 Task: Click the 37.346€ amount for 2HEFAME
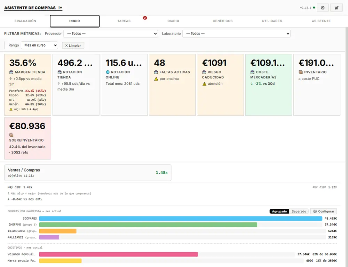click(x=331, y=224)
